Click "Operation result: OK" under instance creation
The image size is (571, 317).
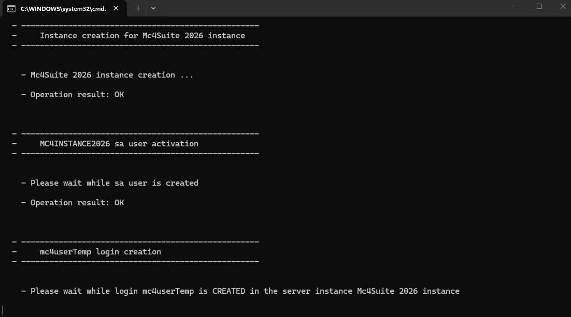tap(77, 95)
